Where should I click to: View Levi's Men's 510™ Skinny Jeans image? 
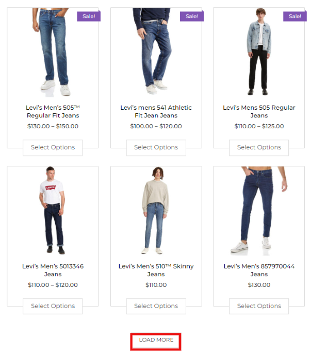click(156, 211)
